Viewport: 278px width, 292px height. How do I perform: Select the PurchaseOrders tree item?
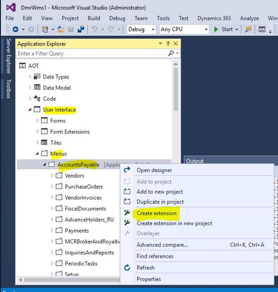pos(84,186)
